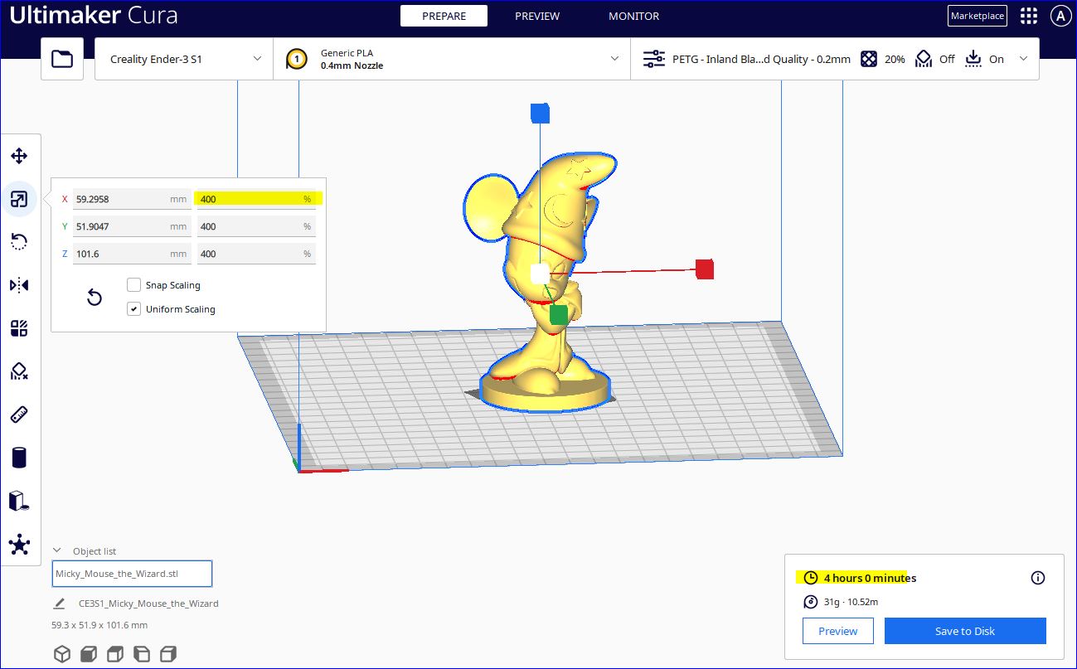Open the Ultimaker Marketplace grid icon
1077x669 pixels.
[x=1028, y=16]
